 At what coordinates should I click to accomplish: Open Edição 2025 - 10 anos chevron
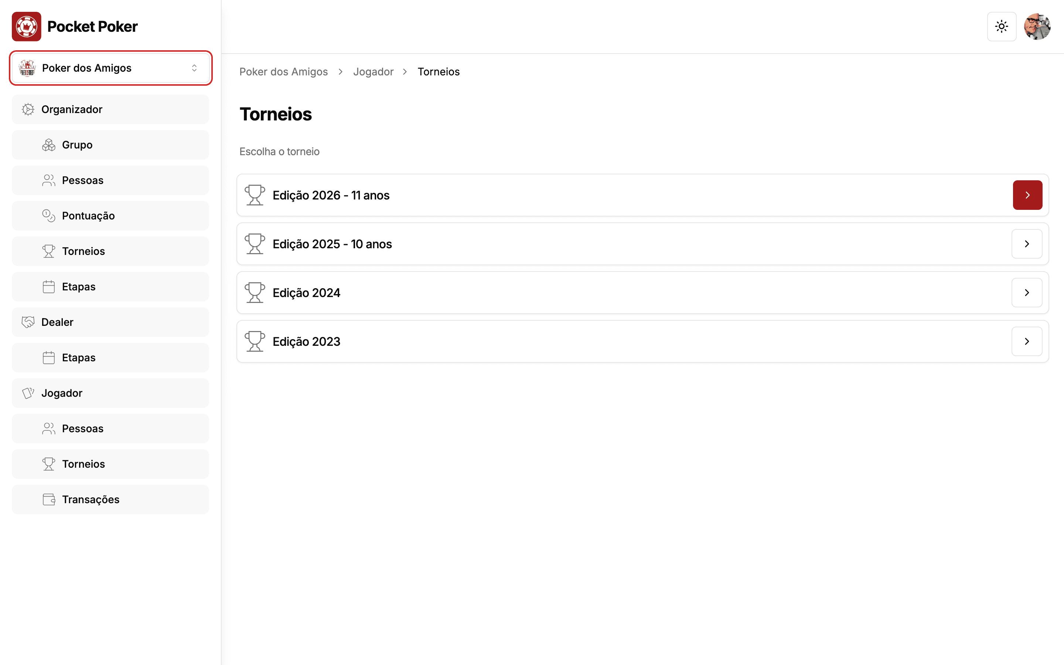(x=1027, y=244)
